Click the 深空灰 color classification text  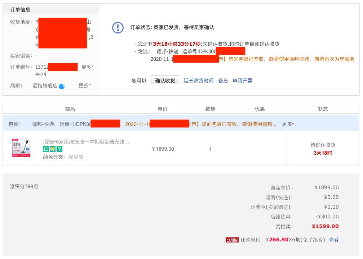(x=76, y=157)
